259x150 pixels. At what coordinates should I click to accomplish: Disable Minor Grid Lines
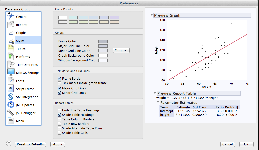[x=59, y=92]
